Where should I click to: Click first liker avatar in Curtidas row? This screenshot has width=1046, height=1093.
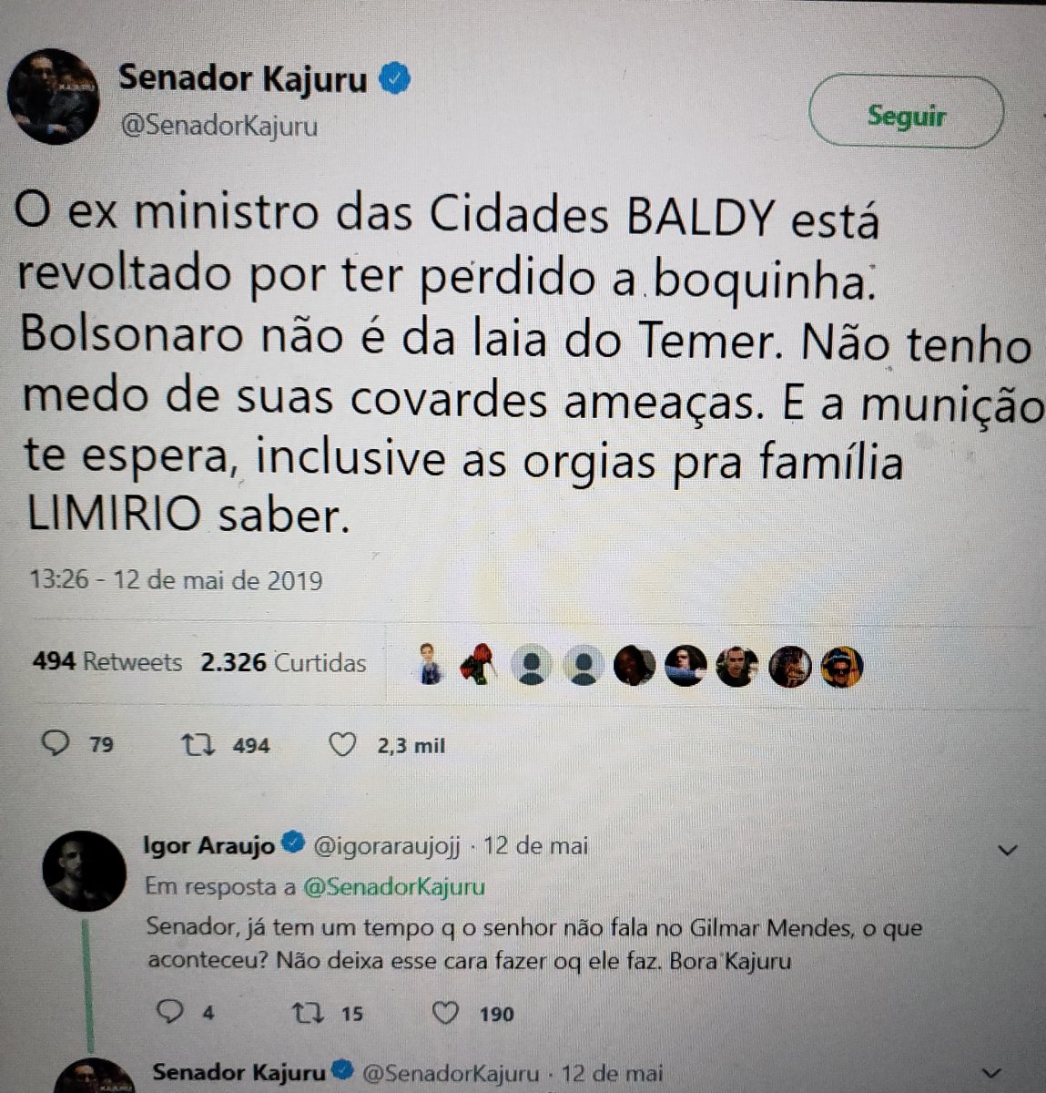[x=430, y=665]
